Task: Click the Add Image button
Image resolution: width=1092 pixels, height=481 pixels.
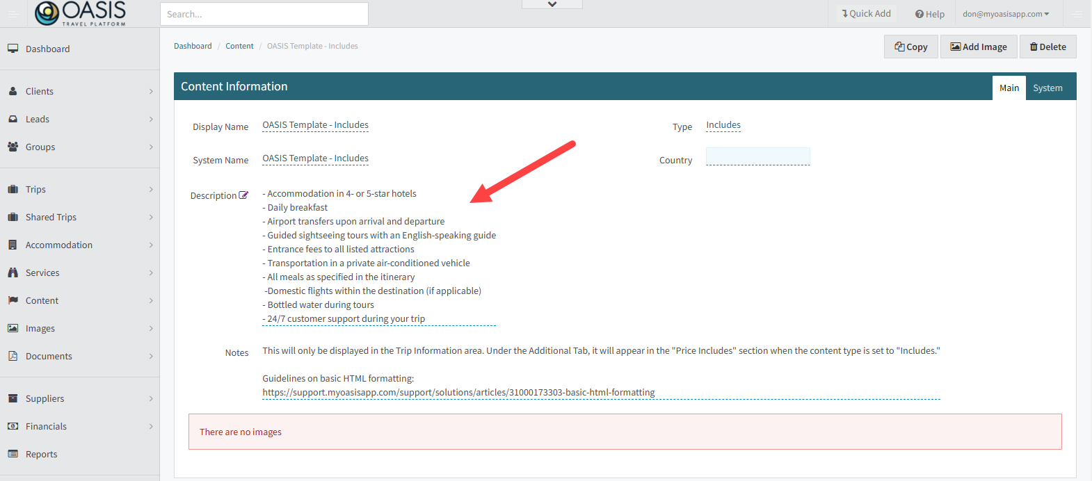Action: coord(979,47)
